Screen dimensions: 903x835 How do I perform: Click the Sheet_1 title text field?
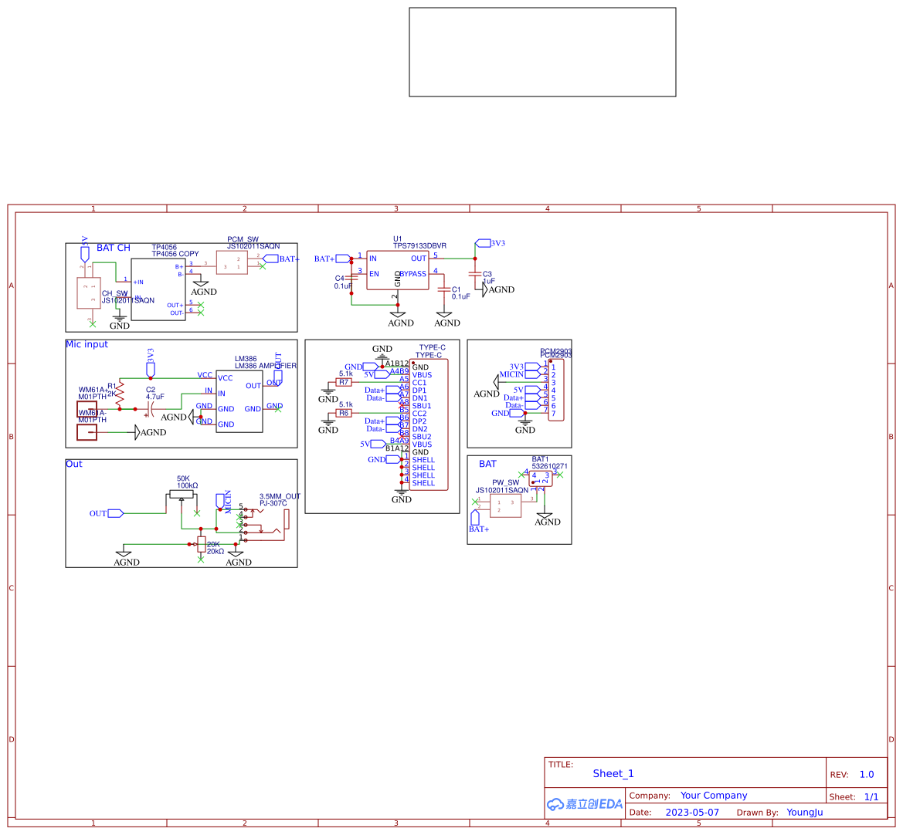click(x=613, y=773)
